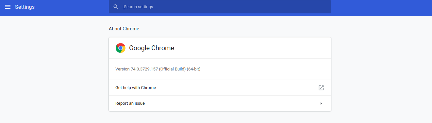Click the word Version in build info
This screenshot has height=123, width=432.
[x=123, y=69]
